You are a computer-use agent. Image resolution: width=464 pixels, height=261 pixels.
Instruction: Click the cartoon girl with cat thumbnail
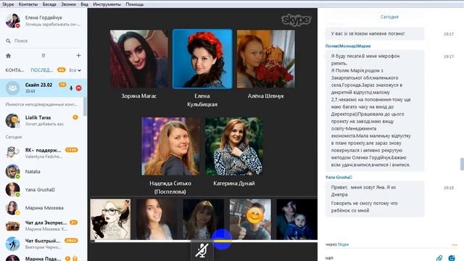[x=110, y=219]
